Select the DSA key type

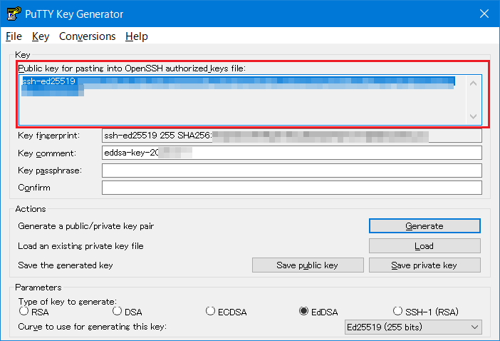[x=118, y=311]
